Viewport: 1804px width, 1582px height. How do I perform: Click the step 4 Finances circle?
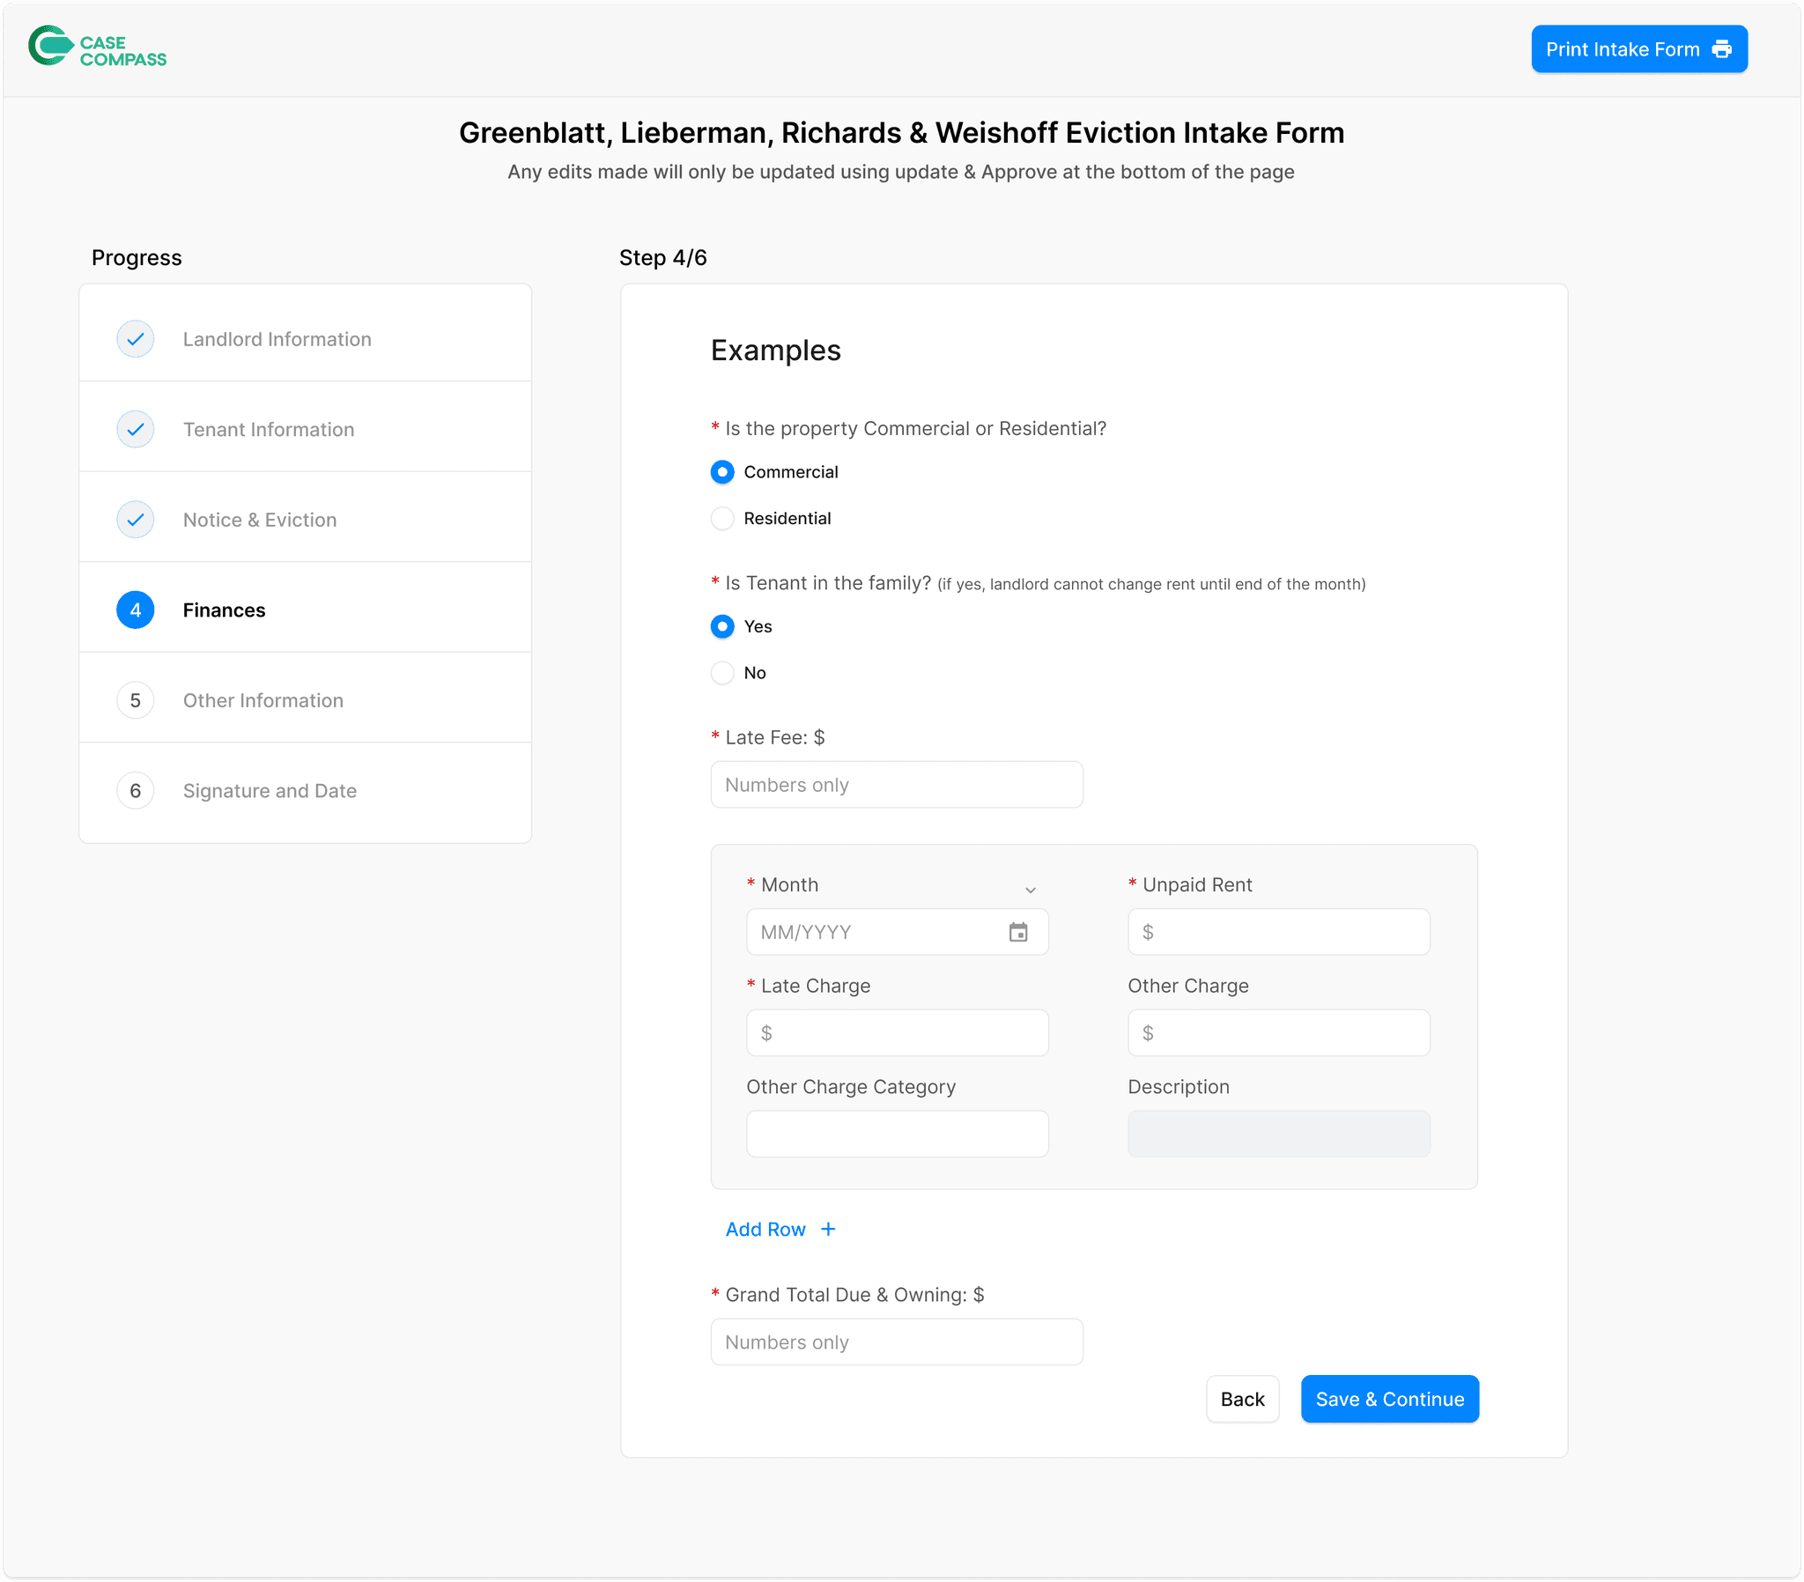click(x=135, y=610)
